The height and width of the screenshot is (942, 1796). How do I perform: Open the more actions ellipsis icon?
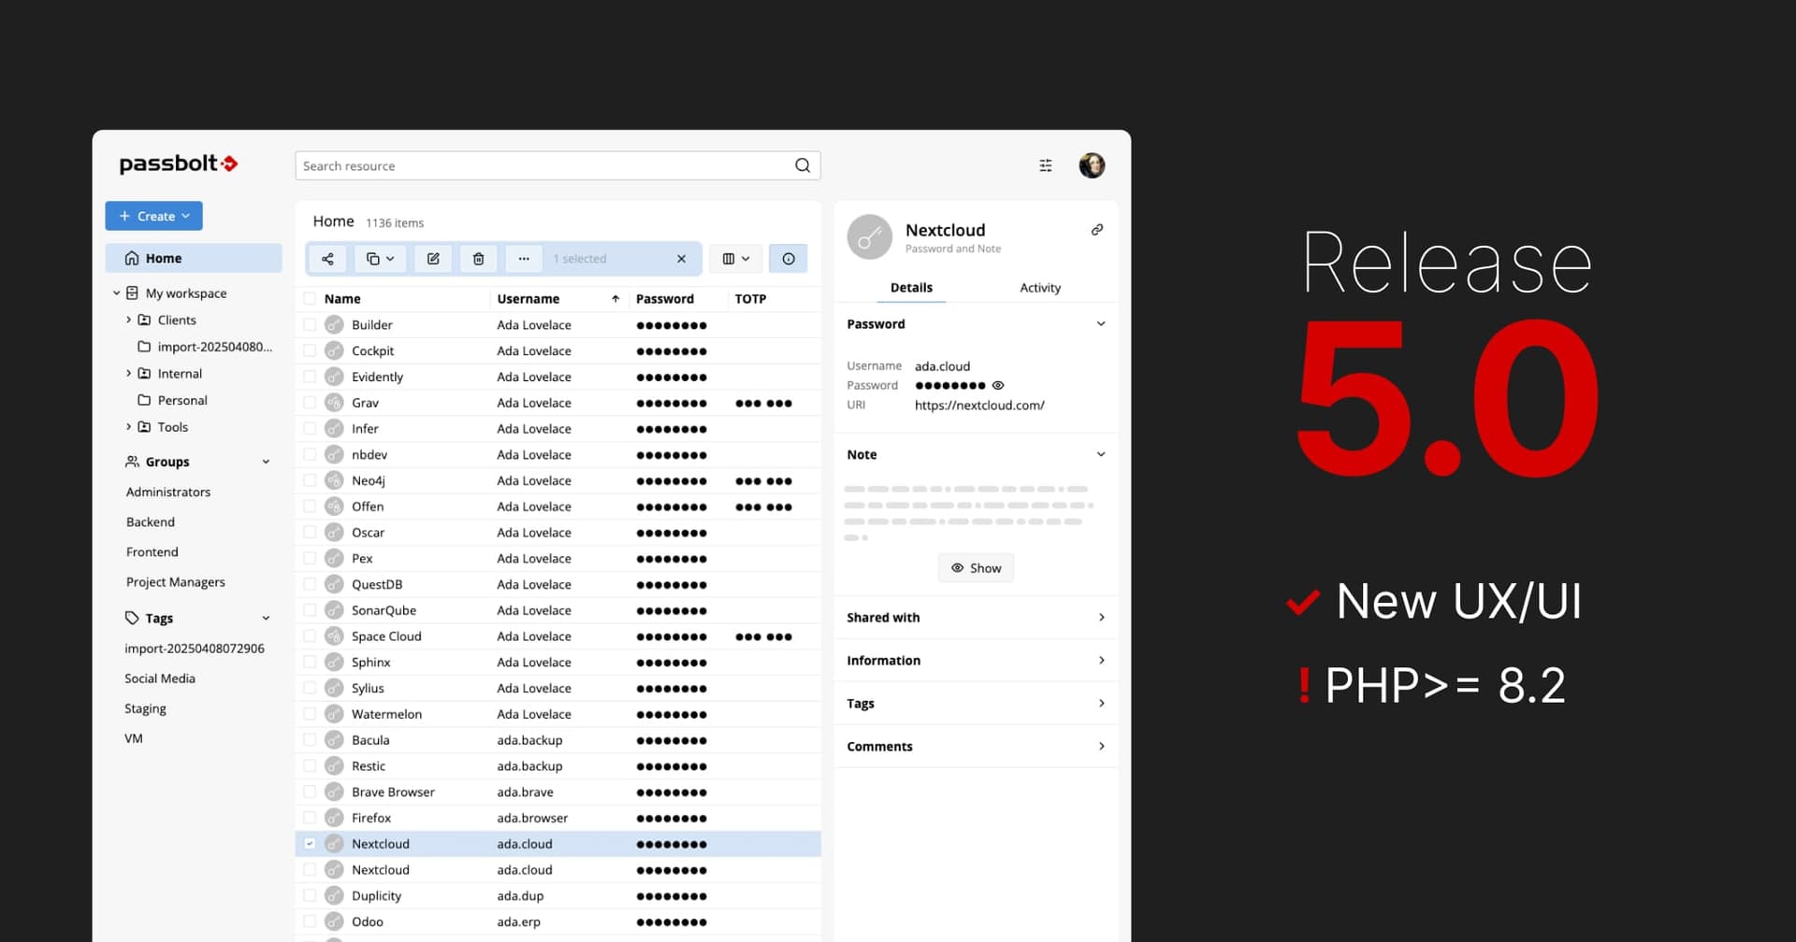(x=524, y=259)
